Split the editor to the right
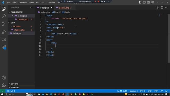The image size is (170, 96). pyautogui.click(x=162, y=8)
